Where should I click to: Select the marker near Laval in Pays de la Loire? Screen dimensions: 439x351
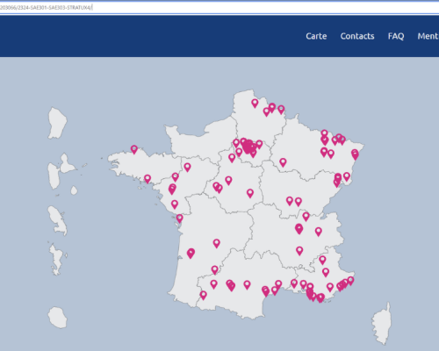point(187,168)
